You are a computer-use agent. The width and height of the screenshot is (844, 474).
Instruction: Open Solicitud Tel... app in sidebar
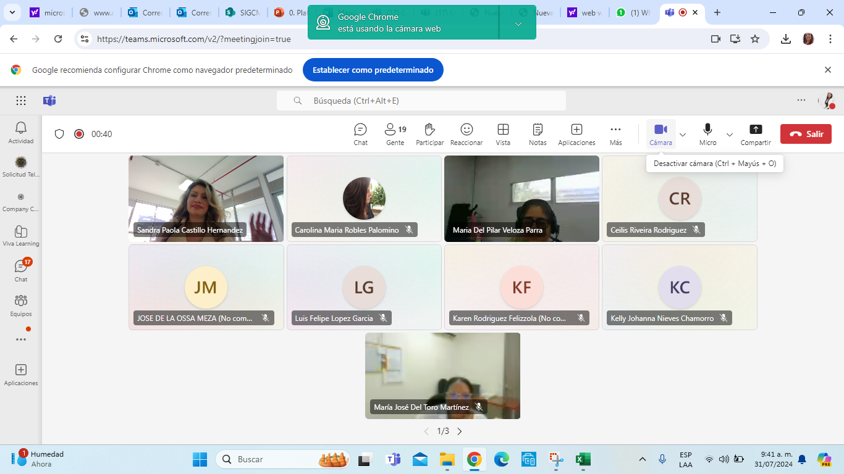tap(21, 167)
